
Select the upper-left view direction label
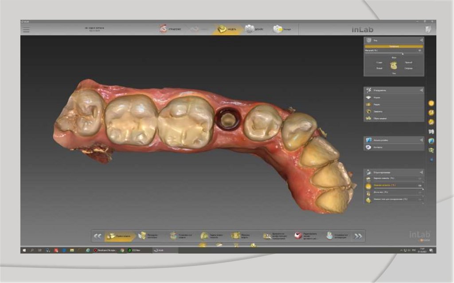pos(379,62)
